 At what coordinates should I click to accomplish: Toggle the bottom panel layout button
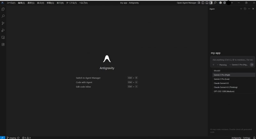click(x=207, y=3)
